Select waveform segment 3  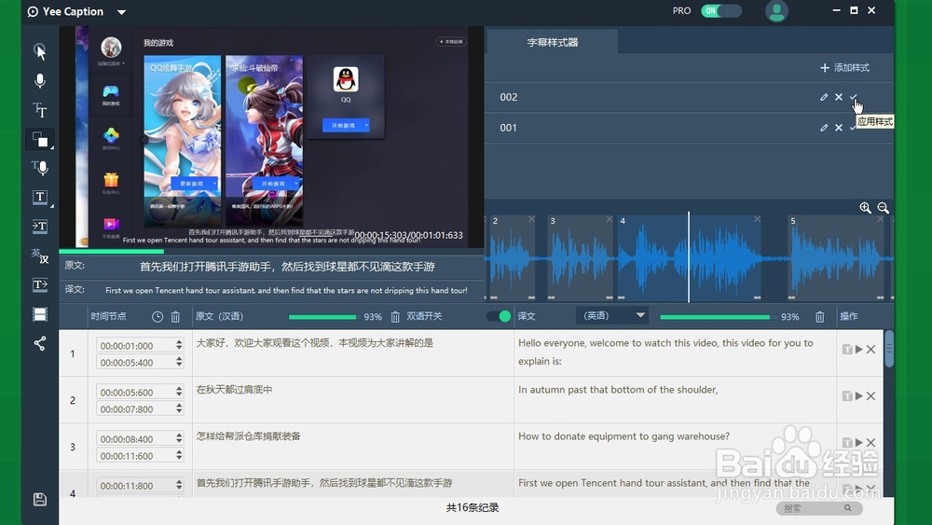coord(581,257)
